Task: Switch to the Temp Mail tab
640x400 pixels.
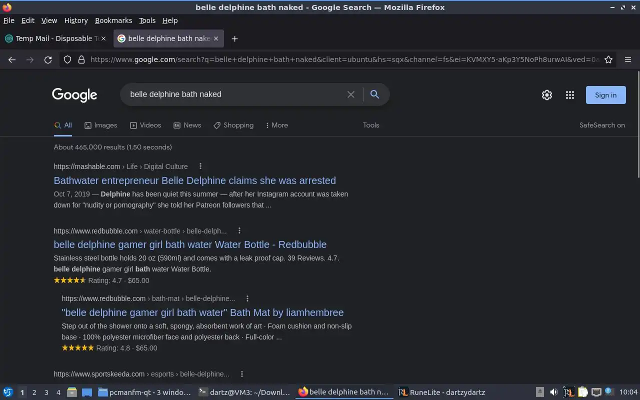Action: [55, 38]
